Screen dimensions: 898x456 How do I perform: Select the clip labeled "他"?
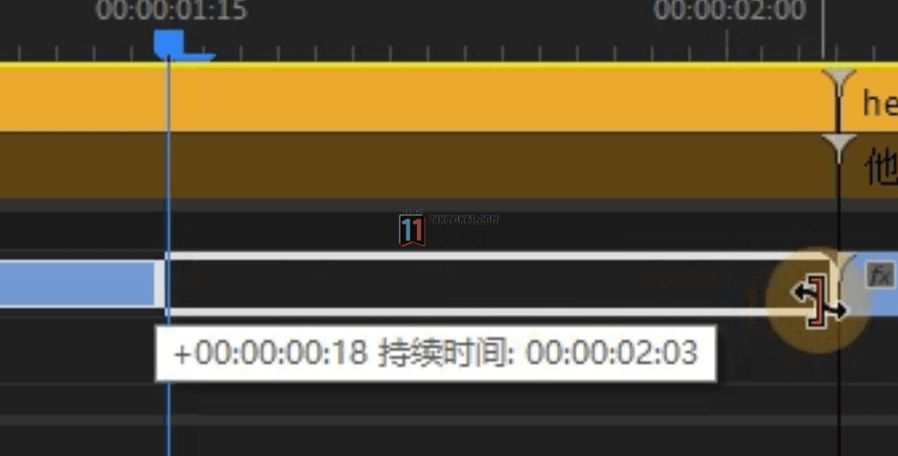(868, 166)
